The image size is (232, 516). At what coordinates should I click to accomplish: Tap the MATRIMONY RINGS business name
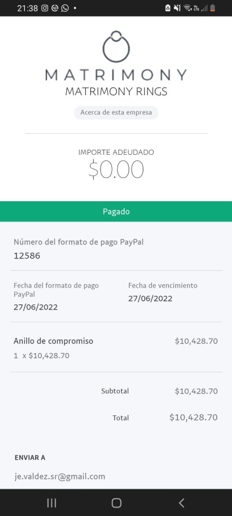pyautogui.click(x=116, y=91)
